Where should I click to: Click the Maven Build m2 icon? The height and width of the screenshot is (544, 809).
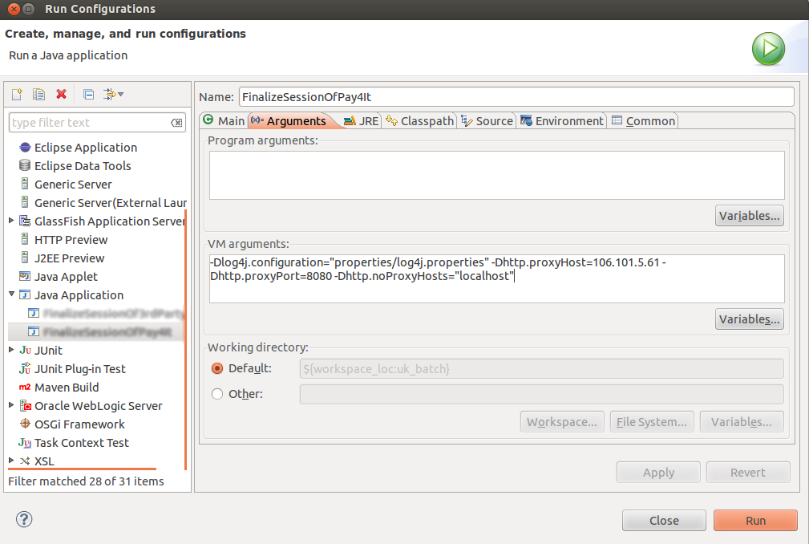click(x=25, y=387)
